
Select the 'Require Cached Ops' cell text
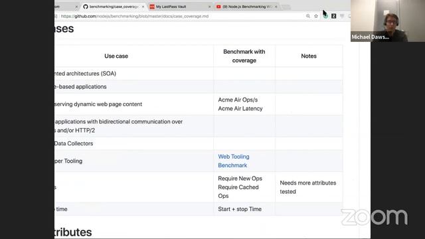238,192
